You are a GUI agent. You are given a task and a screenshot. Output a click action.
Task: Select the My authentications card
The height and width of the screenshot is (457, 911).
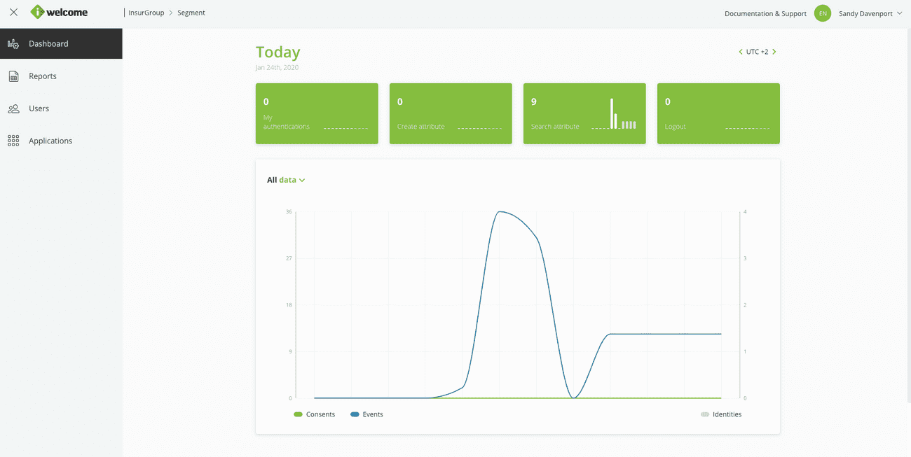click(317, 114)
